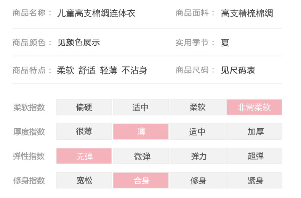Choose the 修身 fit option
The image size is (301, 198).
pyautogui.click(x=197, y=180)
